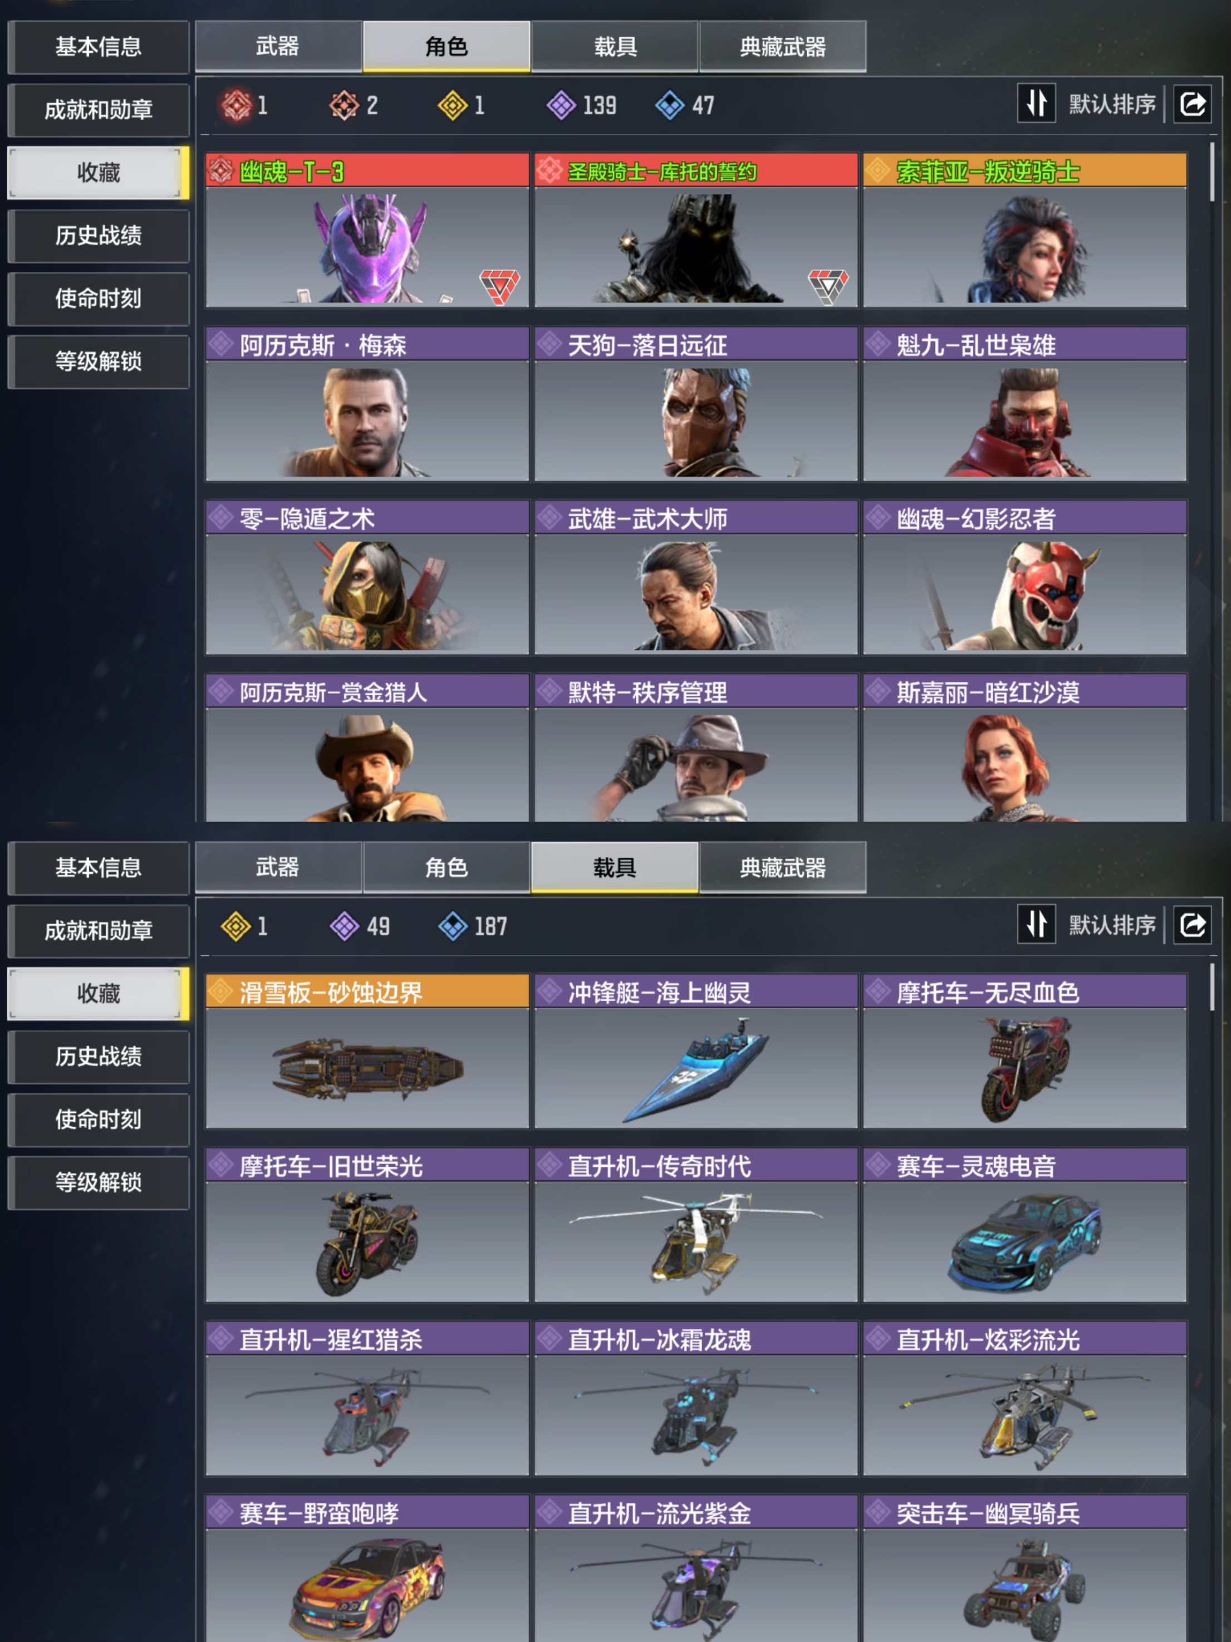The height and width of the screenshot is (1642, 1231).
Task: Click the upper character list scrollbar
Action: 1213,172
